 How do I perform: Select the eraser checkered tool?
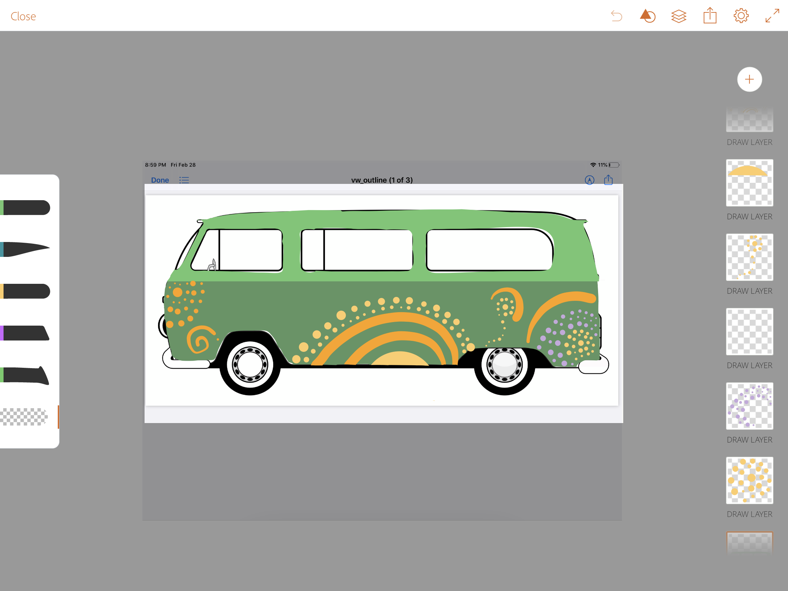coord(24,417)
